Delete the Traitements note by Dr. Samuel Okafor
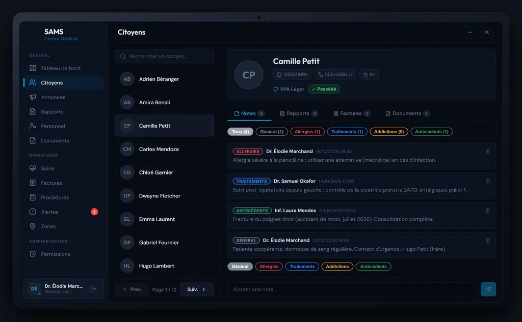 point(487,182)
